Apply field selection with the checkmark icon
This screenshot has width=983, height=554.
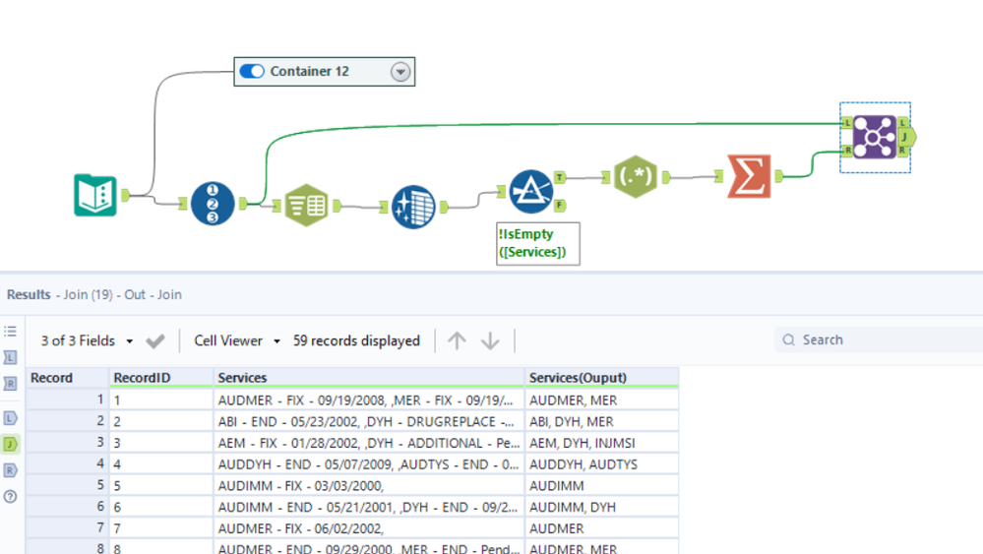click(154, 340)
